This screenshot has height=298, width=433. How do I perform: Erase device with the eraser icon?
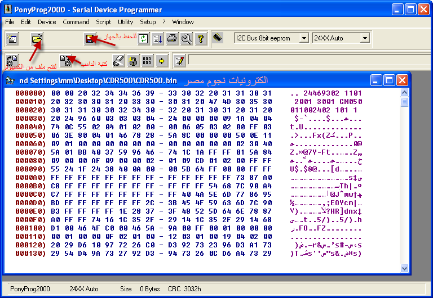(119, 61)
